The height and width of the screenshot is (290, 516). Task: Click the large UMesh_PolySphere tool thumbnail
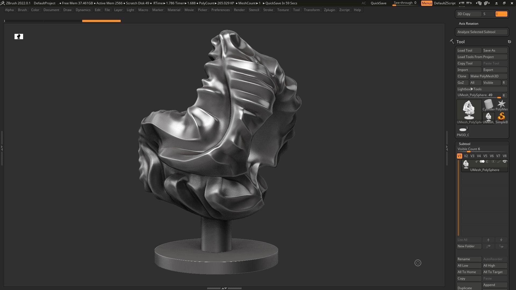469,111
